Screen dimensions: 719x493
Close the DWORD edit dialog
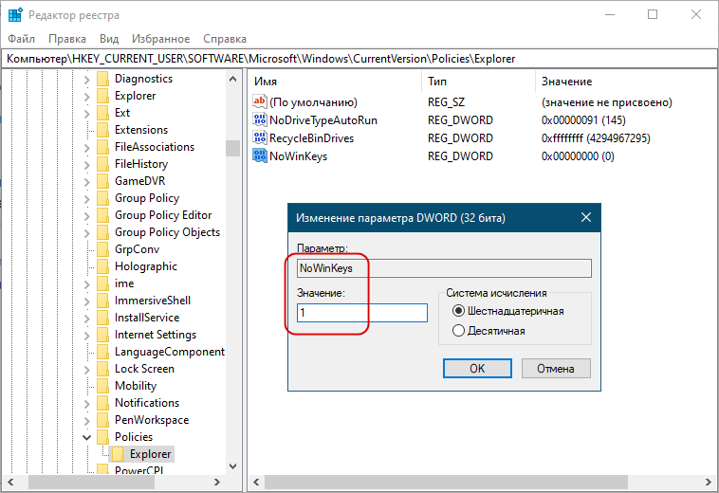586,217
